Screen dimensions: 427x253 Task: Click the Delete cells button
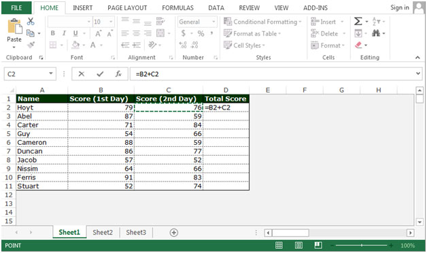coord(328,33)
